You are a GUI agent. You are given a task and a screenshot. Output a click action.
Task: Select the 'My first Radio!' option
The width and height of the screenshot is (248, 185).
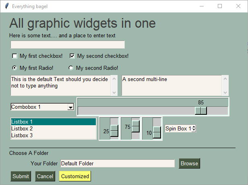14,68
